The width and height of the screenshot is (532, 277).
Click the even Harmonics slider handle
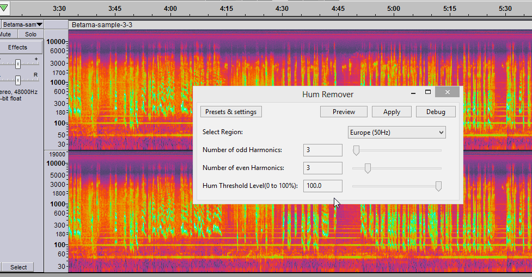(368, 168)
